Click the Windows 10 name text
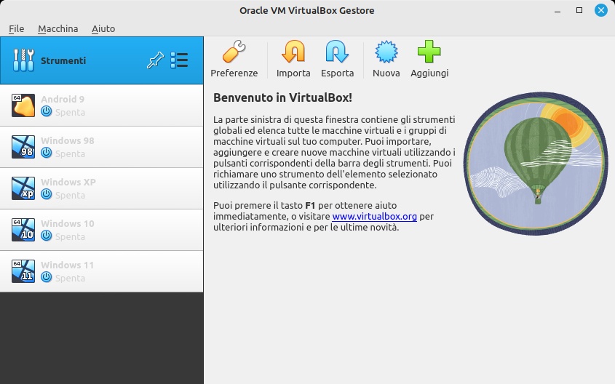 pos(68,224)
